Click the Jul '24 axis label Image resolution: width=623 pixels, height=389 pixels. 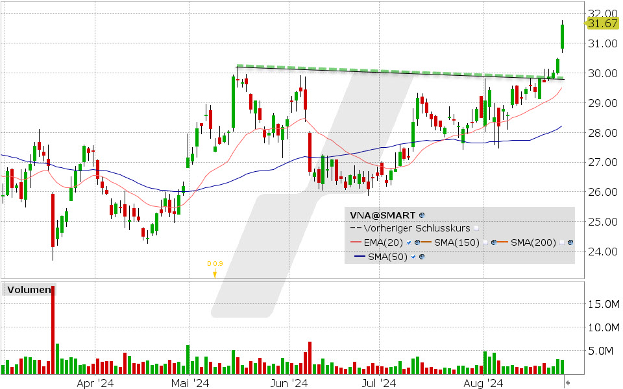379,383
